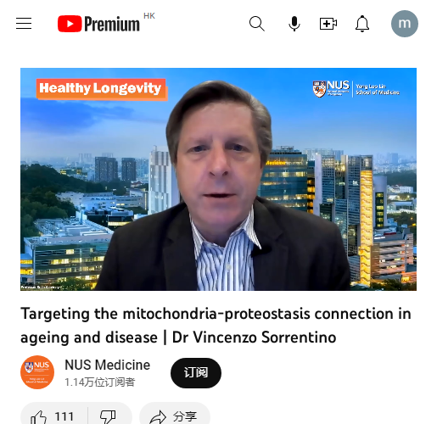Click the video player to pause

218,179
